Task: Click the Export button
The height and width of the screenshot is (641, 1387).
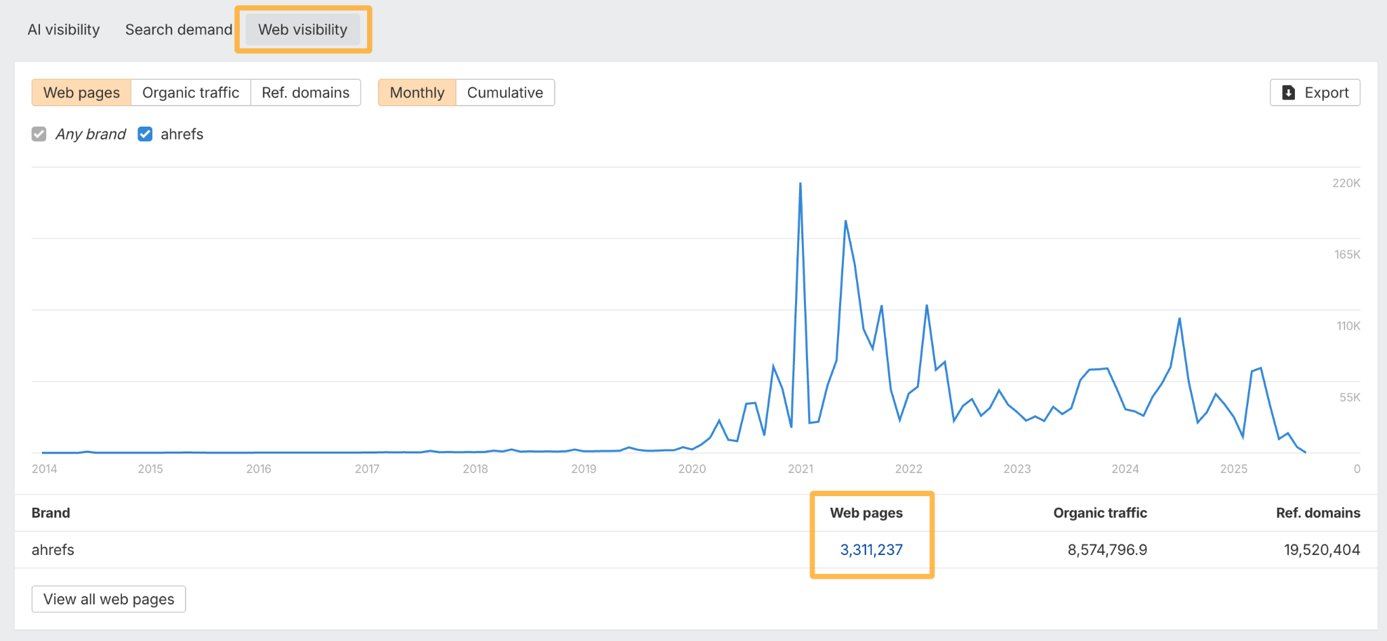Action: pos(1315,92)
